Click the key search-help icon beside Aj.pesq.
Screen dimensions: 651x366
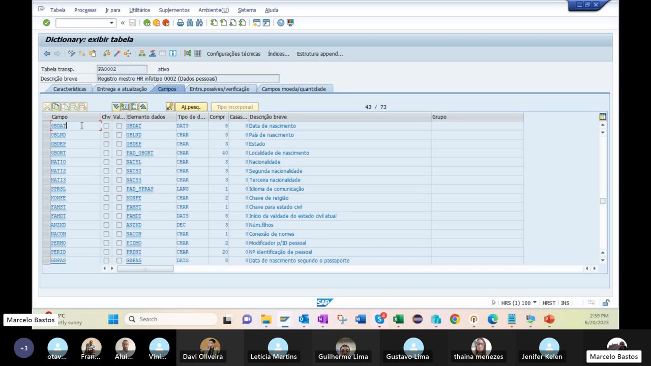(x=170, y=107)
